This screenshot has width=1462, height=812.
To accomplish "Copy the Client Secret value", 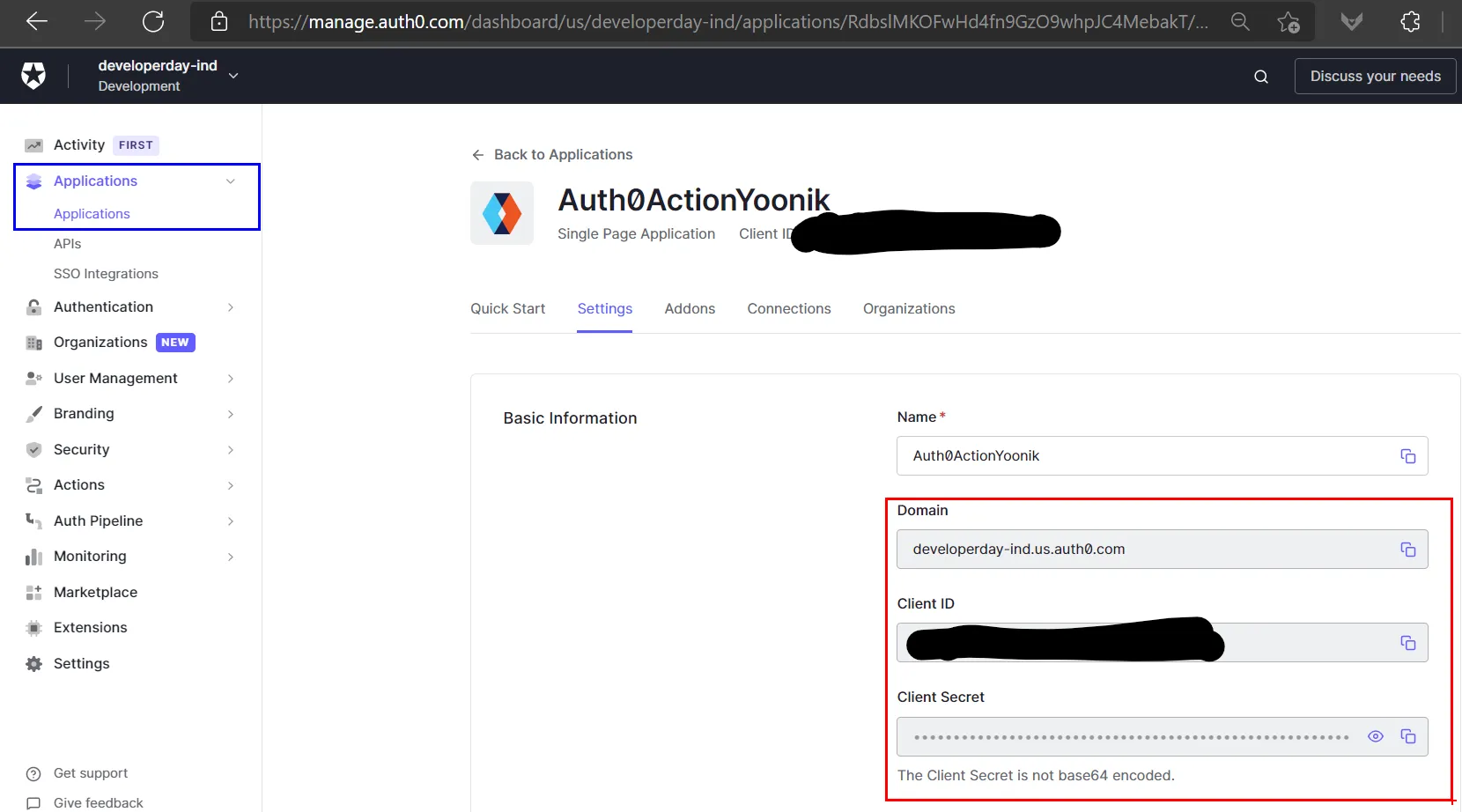I will (x=1407, y=736).
